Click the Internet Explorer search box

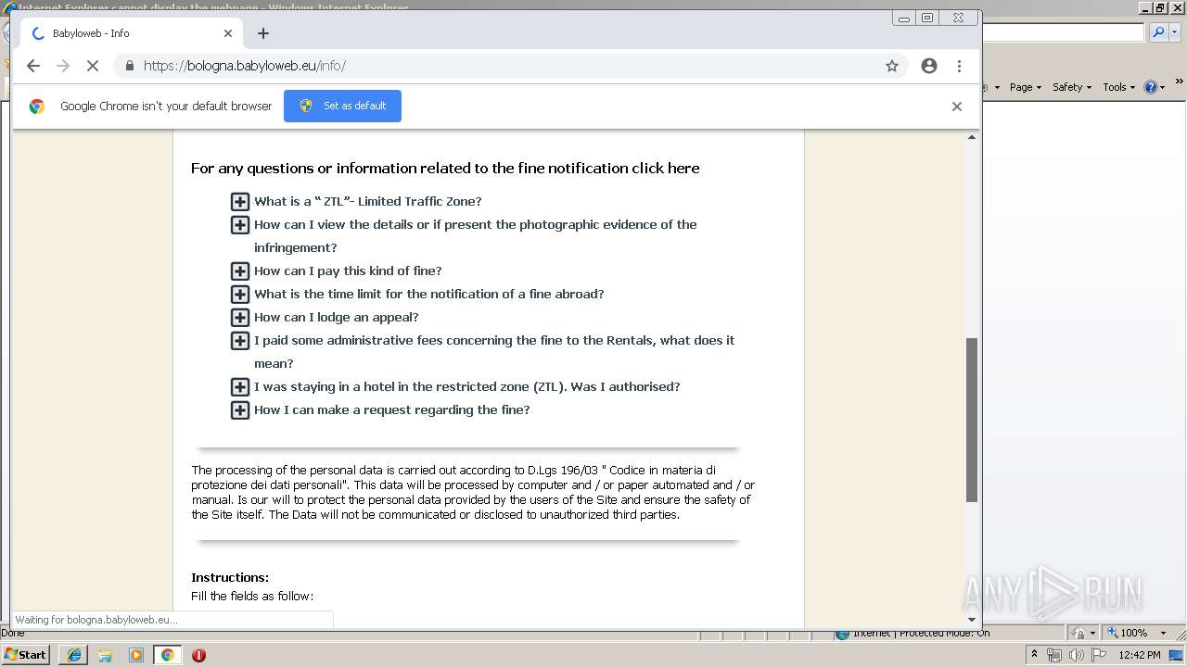(x=1063, y=32)
